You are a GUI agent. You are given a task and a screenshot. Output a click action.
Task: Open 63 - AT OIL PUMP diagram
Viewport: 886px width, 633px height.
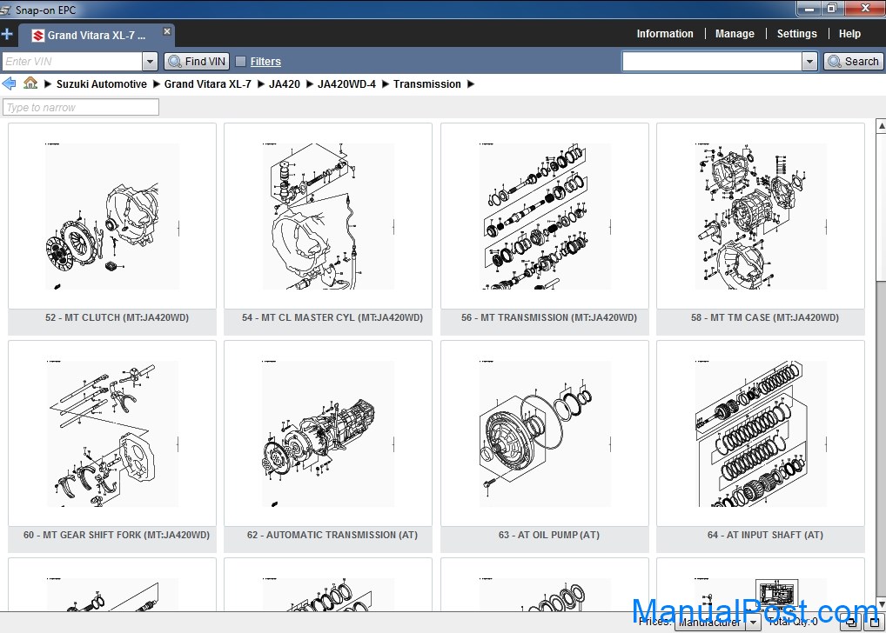coord(545,434)
